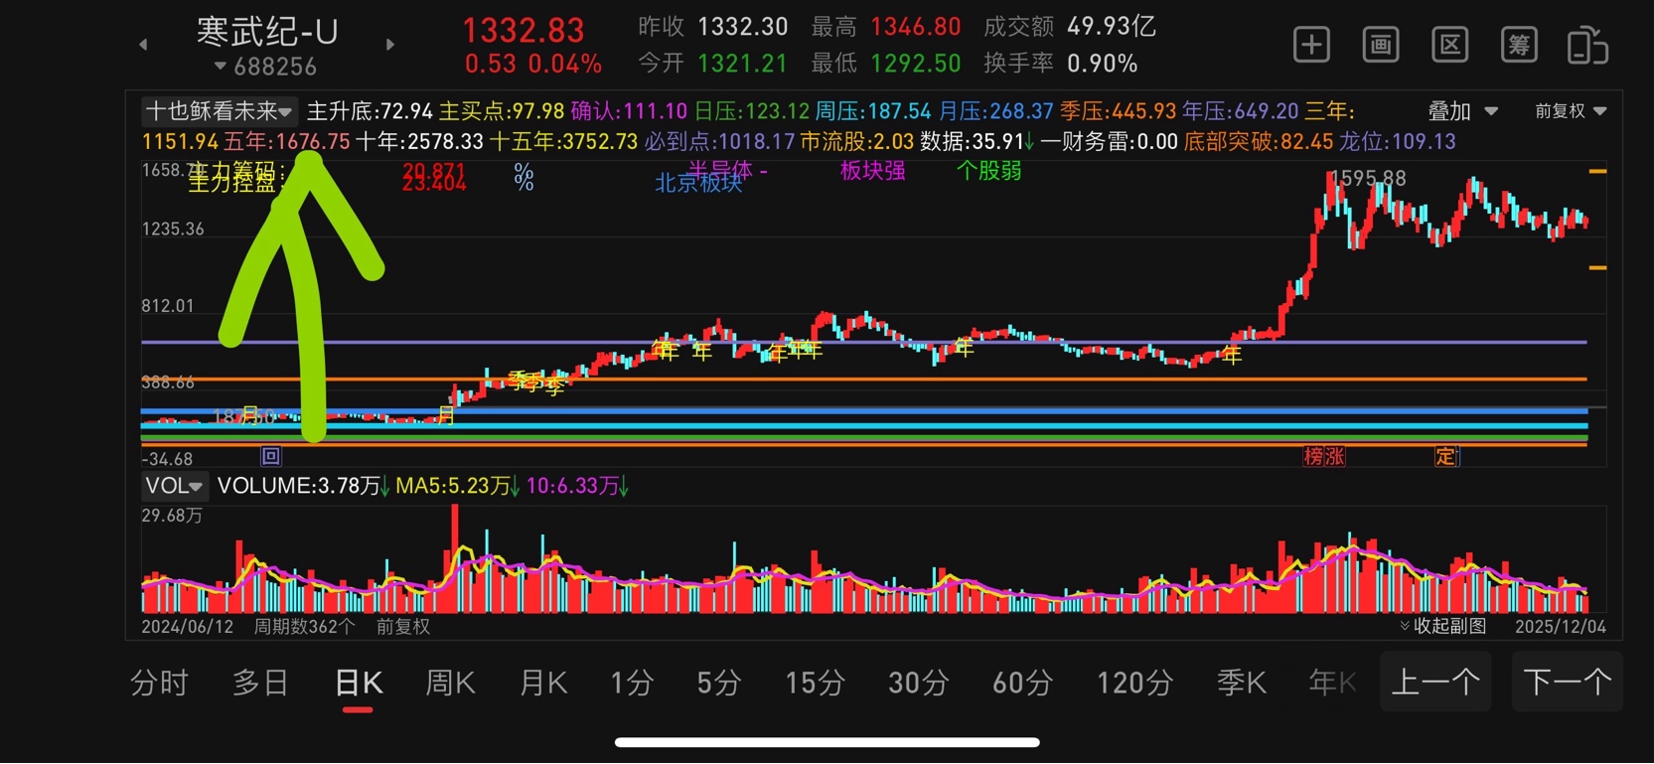Tap the 底部突破:82.45 indicator value
Image resolution: width=1654 pixels, height=764 pixels.
pos(1258,142)
